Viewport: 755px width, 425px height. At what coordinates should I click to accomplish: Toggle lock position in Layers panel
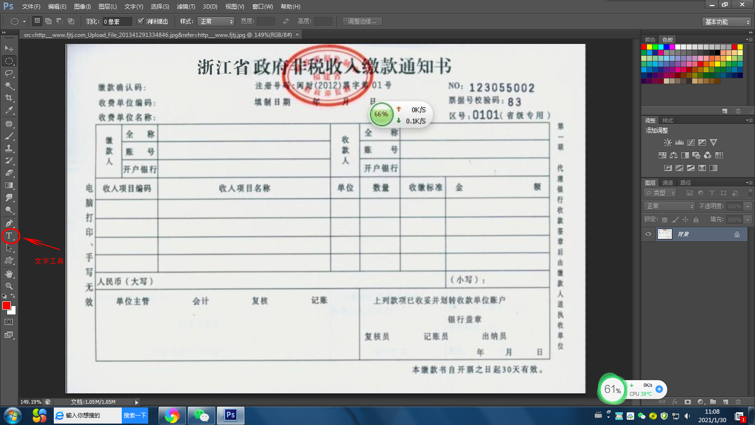[x=686, y=220]
